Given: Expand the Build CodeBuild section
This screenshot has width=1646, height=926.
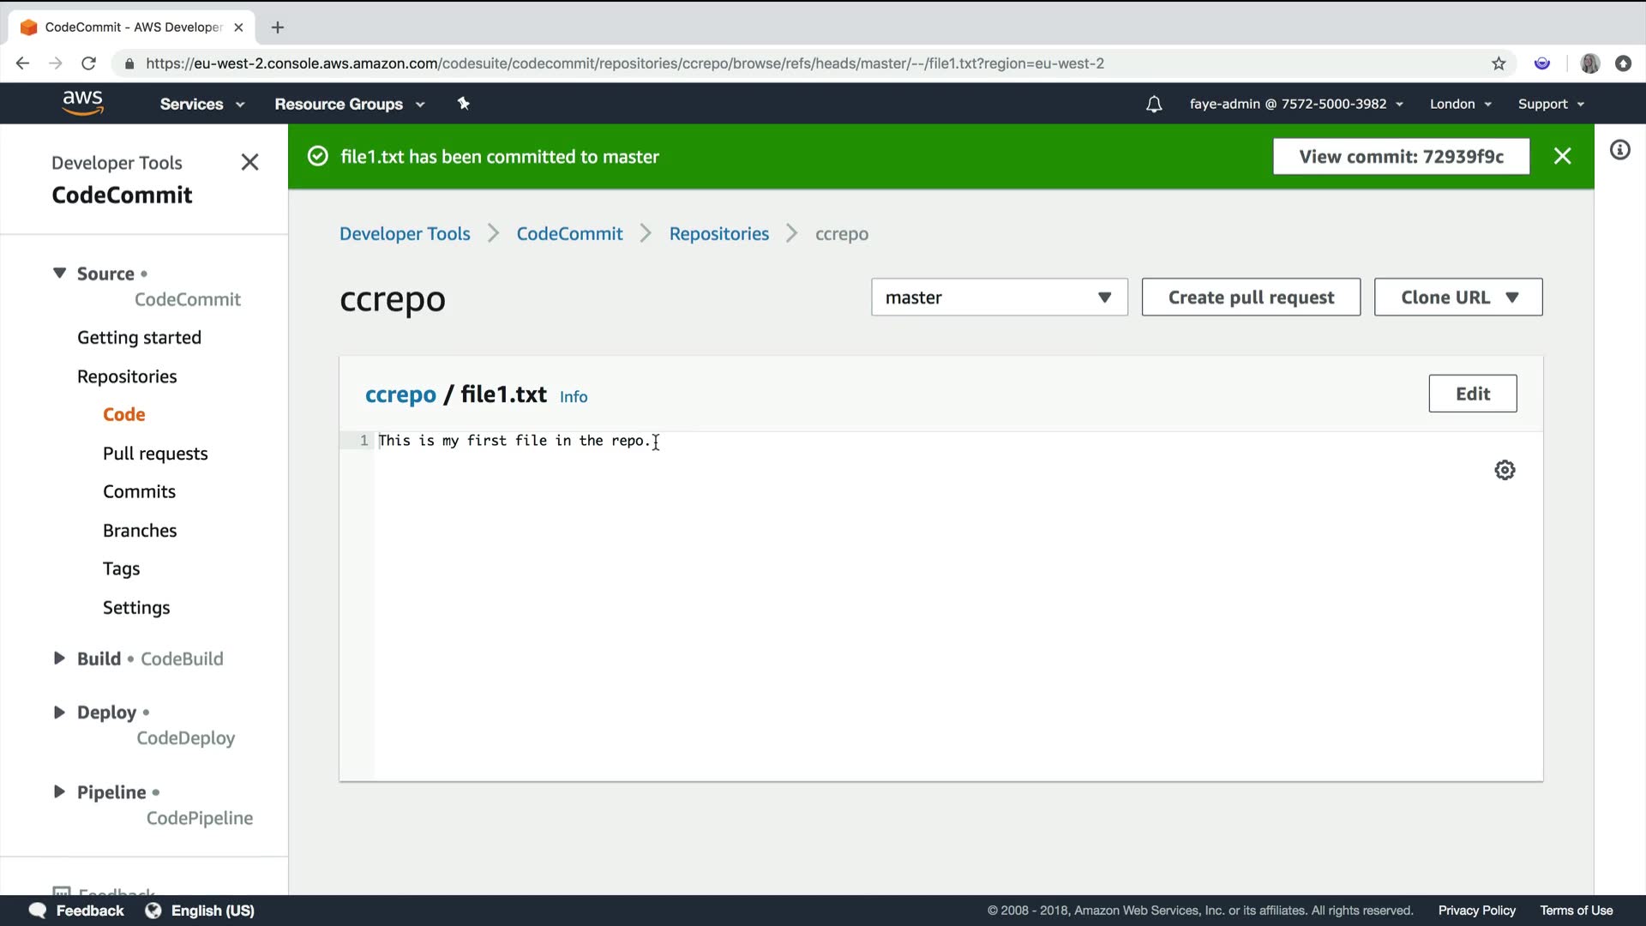Looking at the screenshot, I should pyautogui.click(x=59, y=658).
